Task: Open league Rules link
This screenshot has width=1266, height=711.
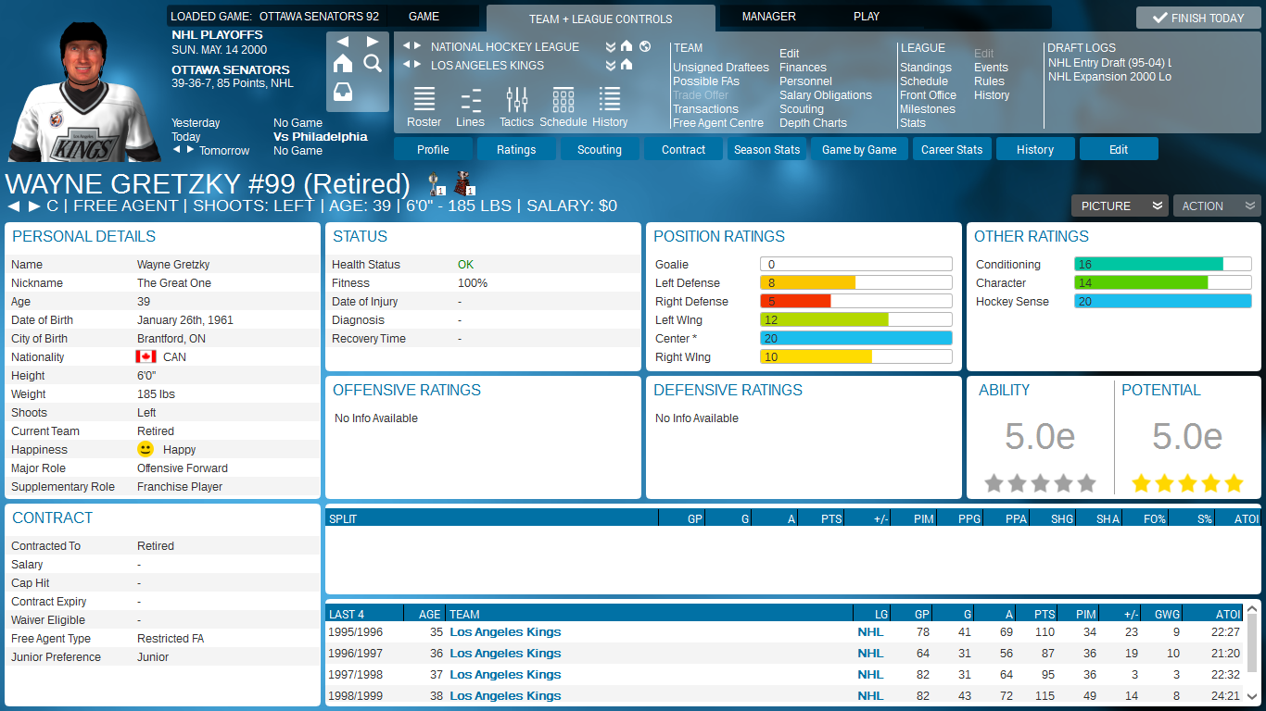Action: pos(989,81)
